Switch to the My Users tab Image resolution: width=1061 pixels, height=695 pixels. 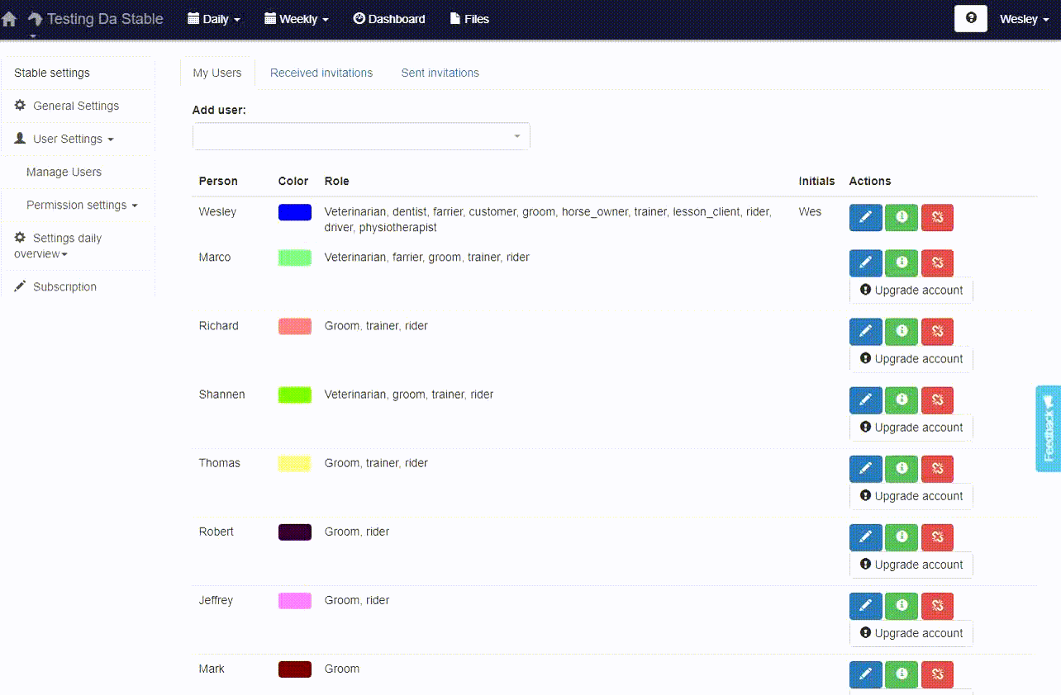point(217,73)
